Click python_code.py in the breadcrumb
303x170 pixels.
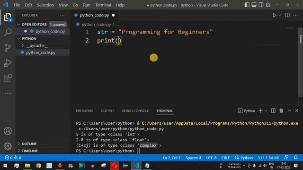(x=96, y=25)
